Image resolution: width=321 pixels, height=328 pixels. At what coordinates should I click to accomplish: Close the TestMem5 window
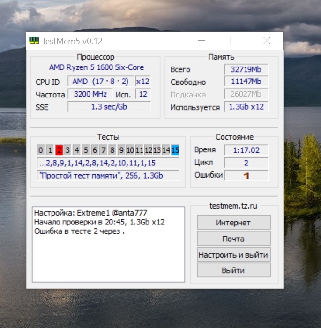pyautogui.click(x=267, y=41)
